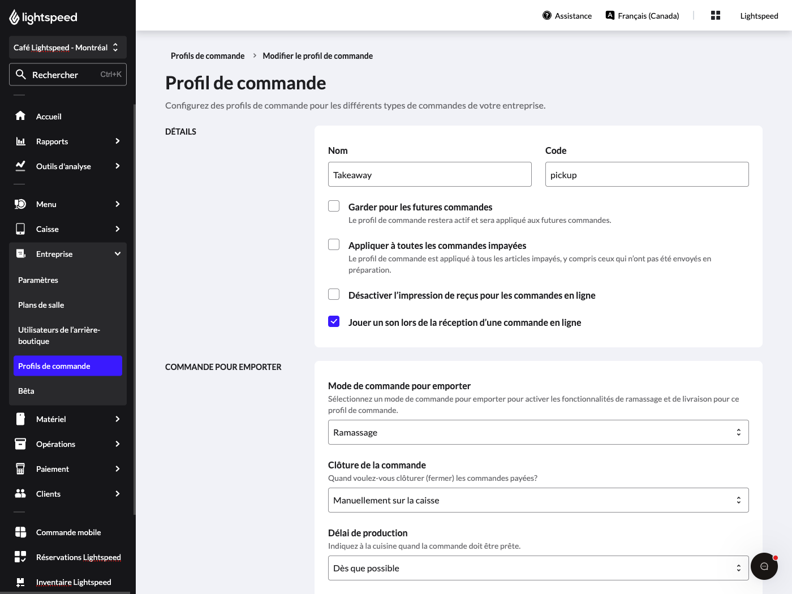792x594 pixels.
Task: Expand the Paiement section chevron
Action: tap(118, 469)
